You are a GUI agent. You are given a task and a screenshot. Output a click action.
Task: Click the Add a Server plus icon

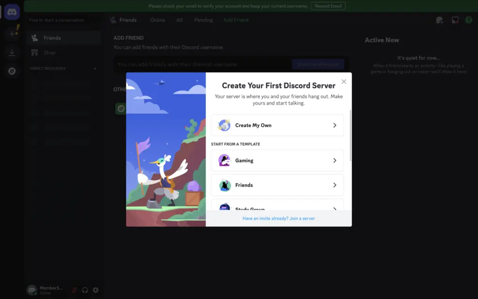pos(12,34)
